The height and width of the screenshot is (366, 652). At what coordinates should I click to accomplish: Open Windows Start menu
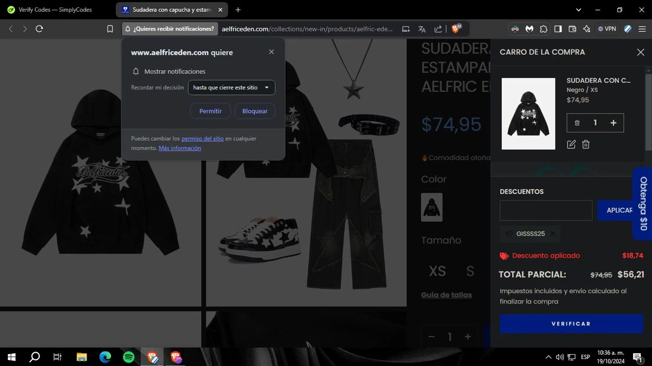12,357
